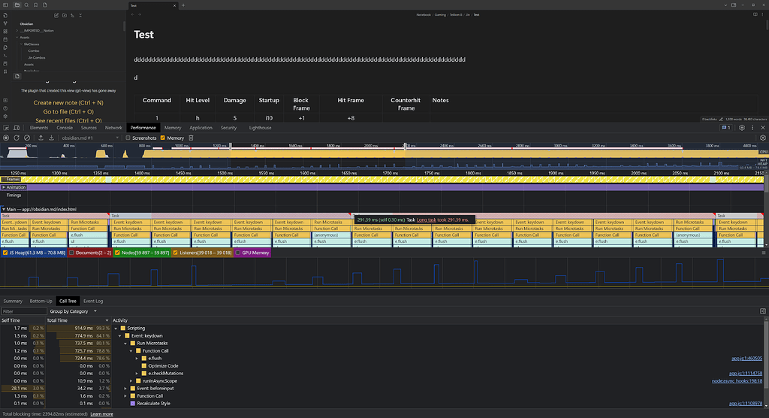
Task: Open the node:async_hooks:198:18 source link
Action: (x=737, y=381)
